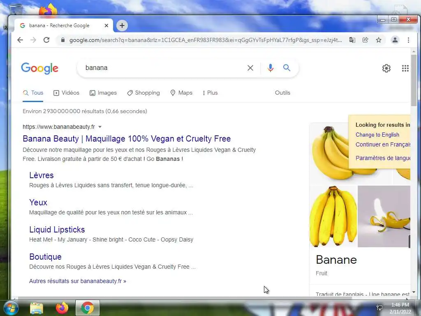Open the Banana Beauty Maquillage result title

pyautogui.click(x=127, y=139)
